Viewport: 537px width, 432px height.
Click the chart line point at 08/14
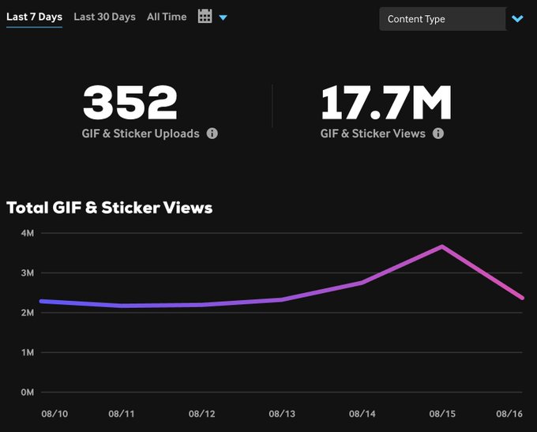pyautogui.click(x=362, y=283)
